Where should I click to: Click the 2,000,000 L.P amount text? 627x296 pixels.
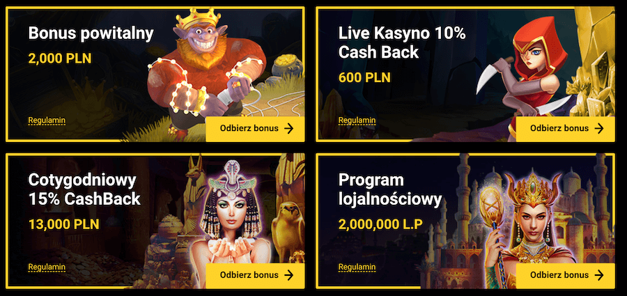click(380, 224)
